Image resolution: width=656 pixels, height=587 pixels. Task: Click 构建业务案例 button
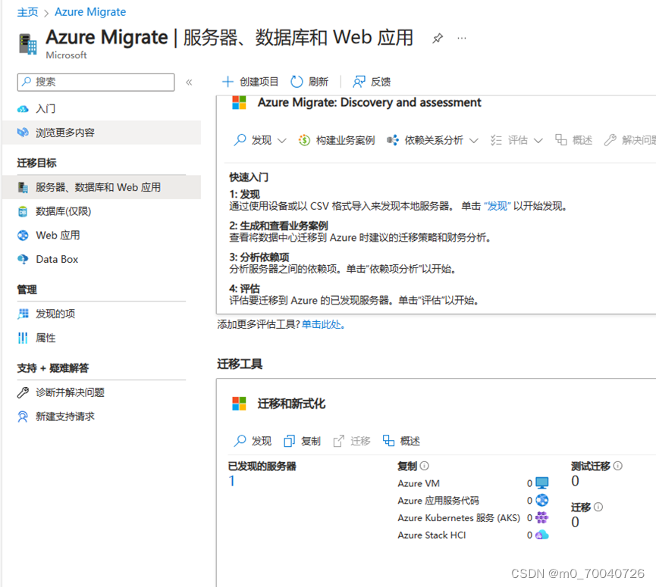pyautogui.click(x=337, y=140)
